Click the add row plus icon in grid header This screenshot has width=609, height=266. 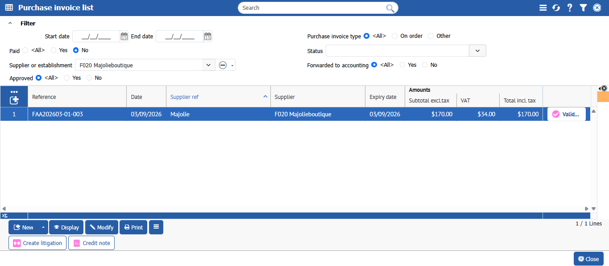pos(14,100)
